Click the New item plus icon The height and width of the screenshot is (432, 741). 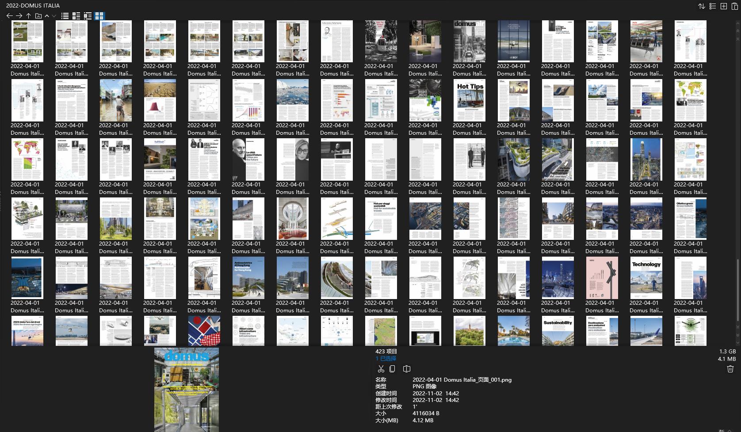pos(723,6)
